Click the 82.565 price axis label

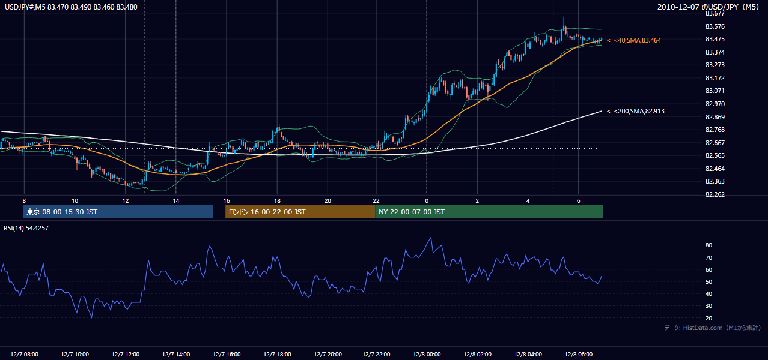(715, 155)
